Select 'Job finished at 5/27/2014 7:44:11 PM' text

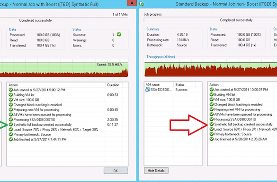(40, 140)
